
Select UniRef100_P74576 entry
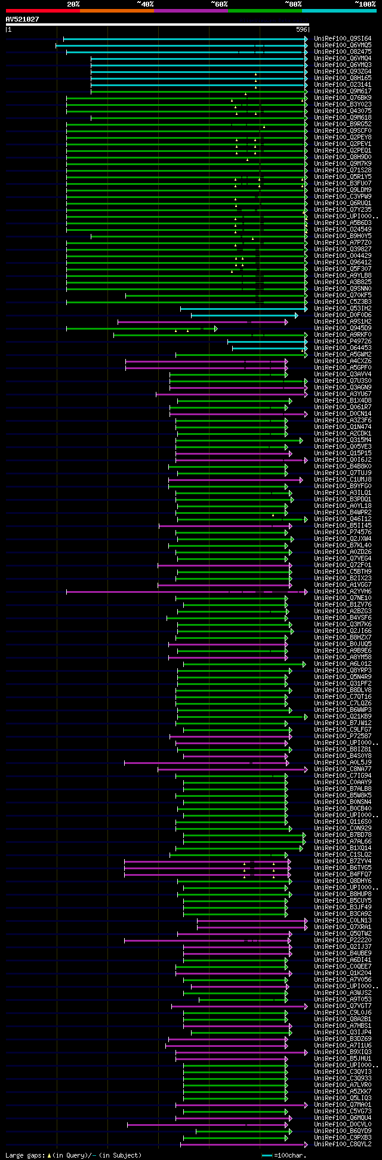click(x=343, y=532)
